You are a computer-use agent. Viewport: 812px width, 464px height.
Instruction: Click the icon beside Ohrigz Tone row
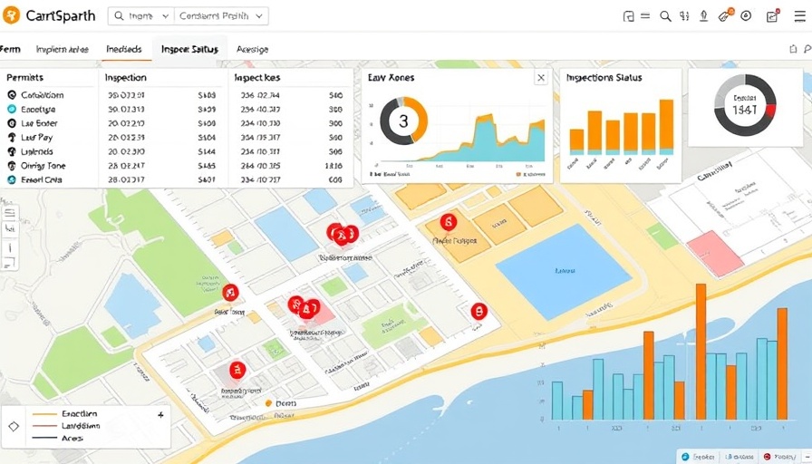pos(12,166)
